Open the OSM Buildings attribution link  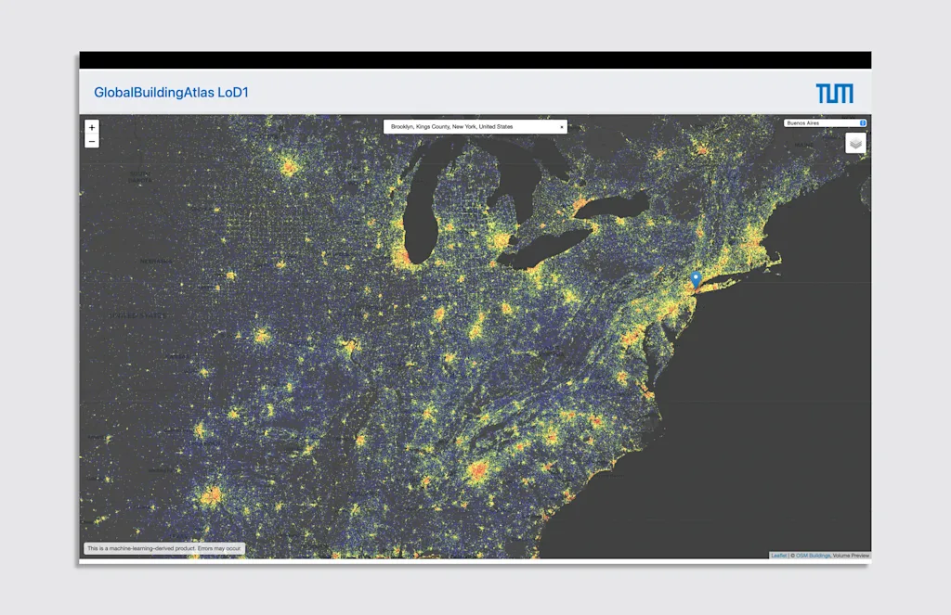(x=813, y=556)
